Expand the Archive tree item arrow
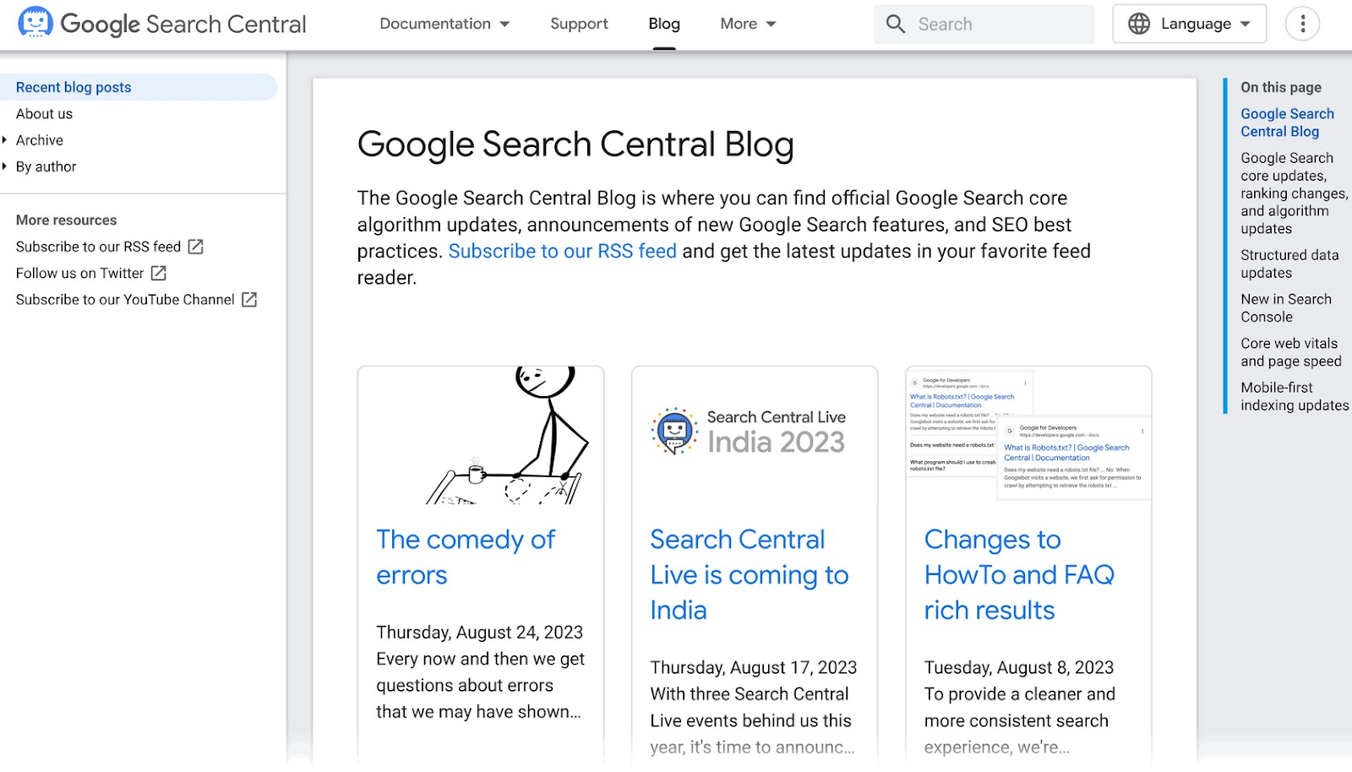1352x772 pixels. click(5, 140)
